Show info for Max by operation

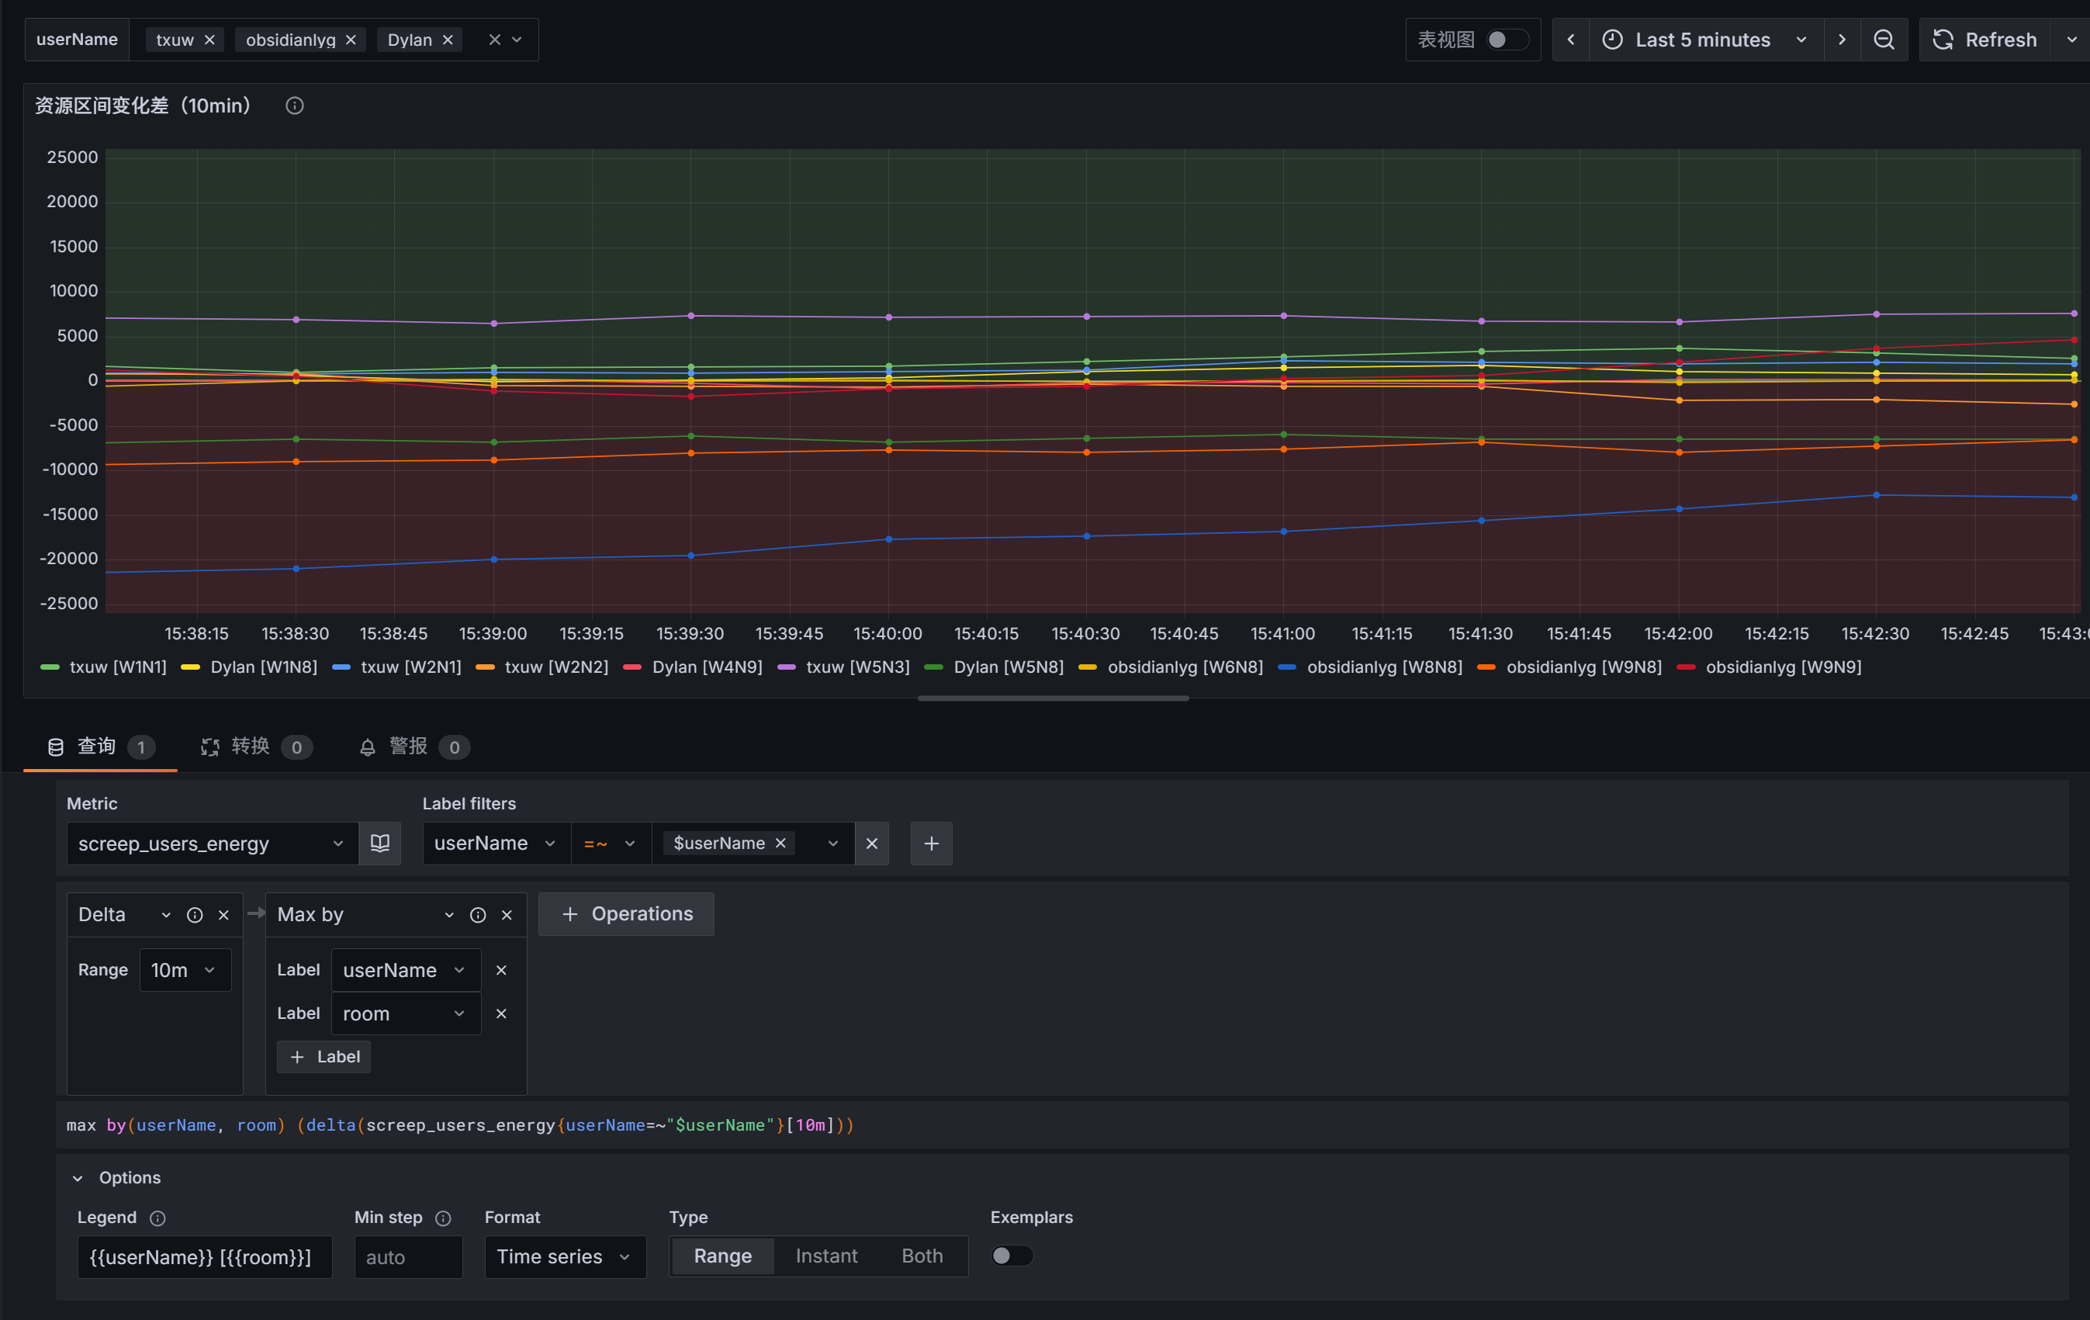pyautogui.click(x=477, y=914)
